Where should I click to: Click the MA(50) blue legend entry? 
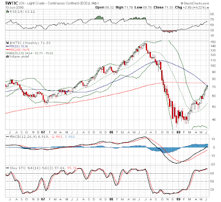click(17, 46)
